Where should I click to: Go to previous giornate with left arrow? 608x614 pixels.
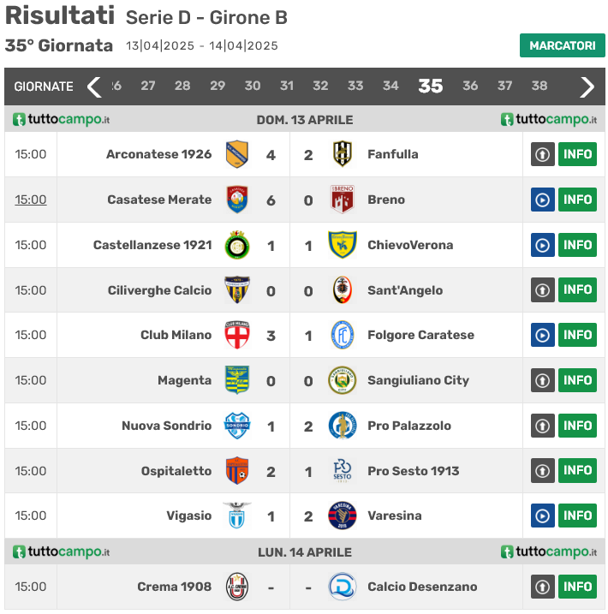coord(94,86)
